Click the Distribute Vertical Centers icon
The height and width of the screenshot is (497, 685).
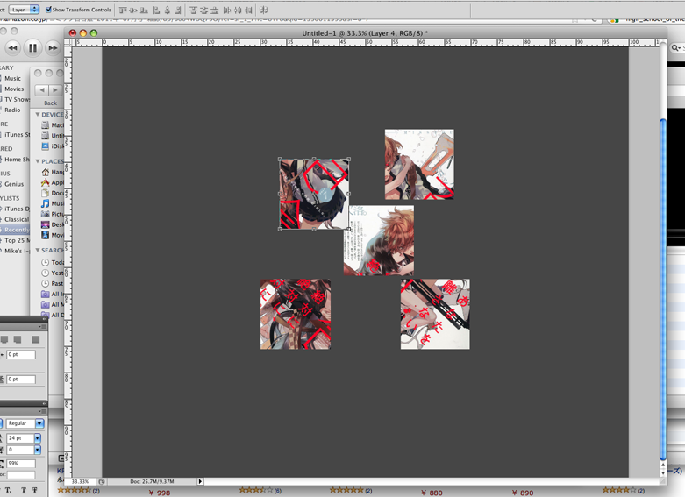coord(203,10)
